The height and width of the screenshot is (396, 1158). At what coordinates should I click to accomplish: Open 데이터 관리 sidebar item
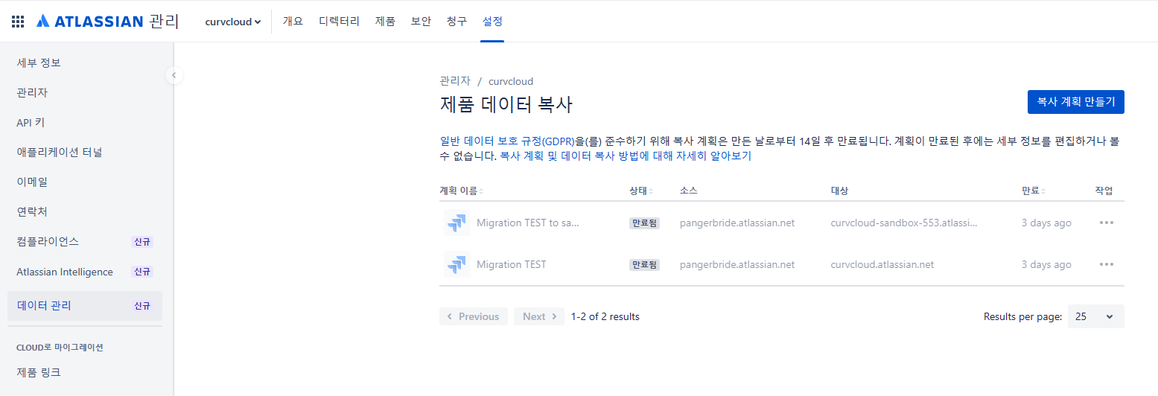(85, 306)
